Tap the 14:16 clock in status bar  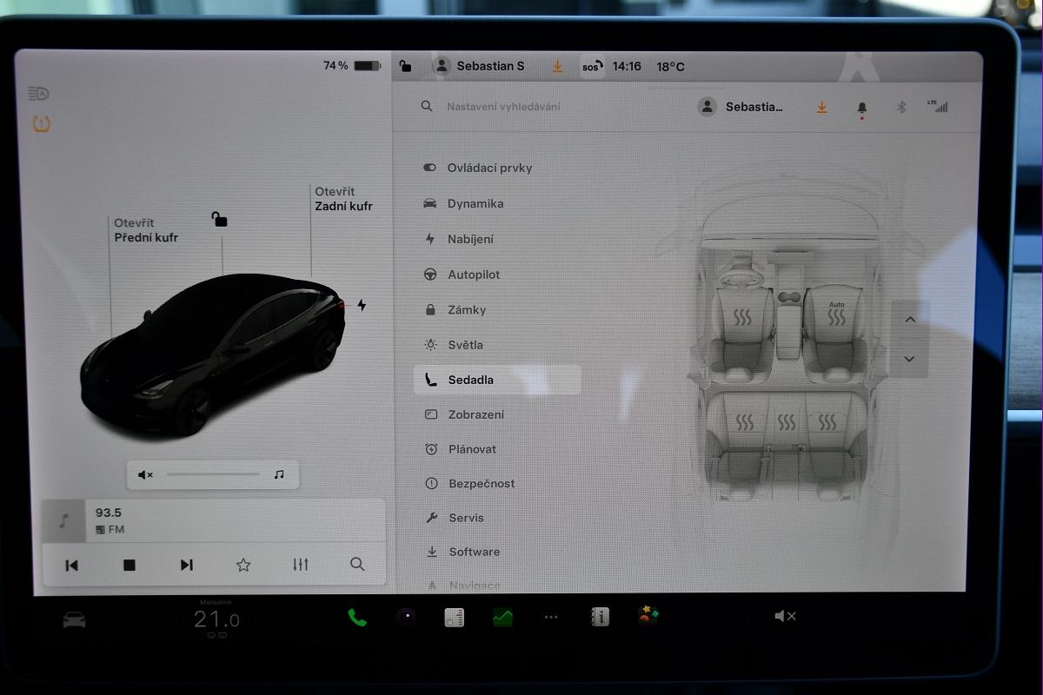coord(627,66)
